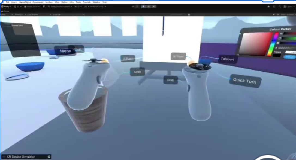Open the Free Aspect dropdown
This screenshot has height=160, width=296.
point(39,14)
